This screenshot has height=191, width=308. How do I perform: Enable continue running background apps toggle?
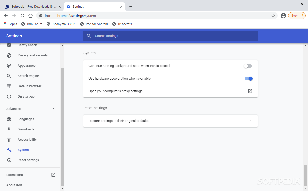(248, 66)
